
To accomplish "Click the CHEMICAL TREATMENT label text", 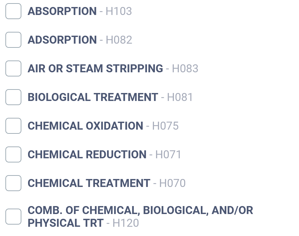I will 89,183.
